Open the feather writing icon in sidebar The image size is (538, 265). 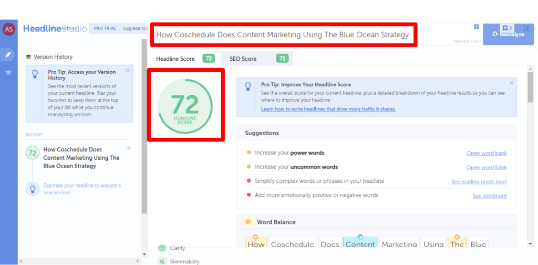click(8, 54)
